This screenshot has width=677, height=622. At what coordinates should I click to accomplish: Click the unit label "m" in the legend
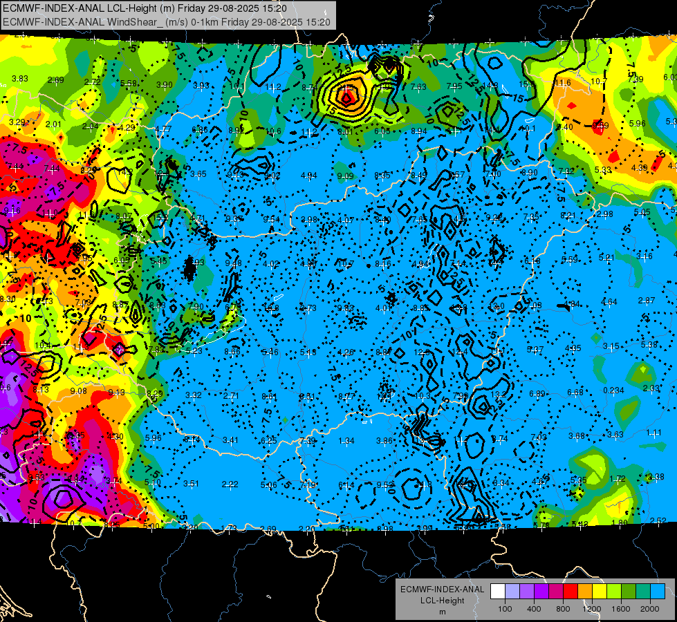pos(442,612)
